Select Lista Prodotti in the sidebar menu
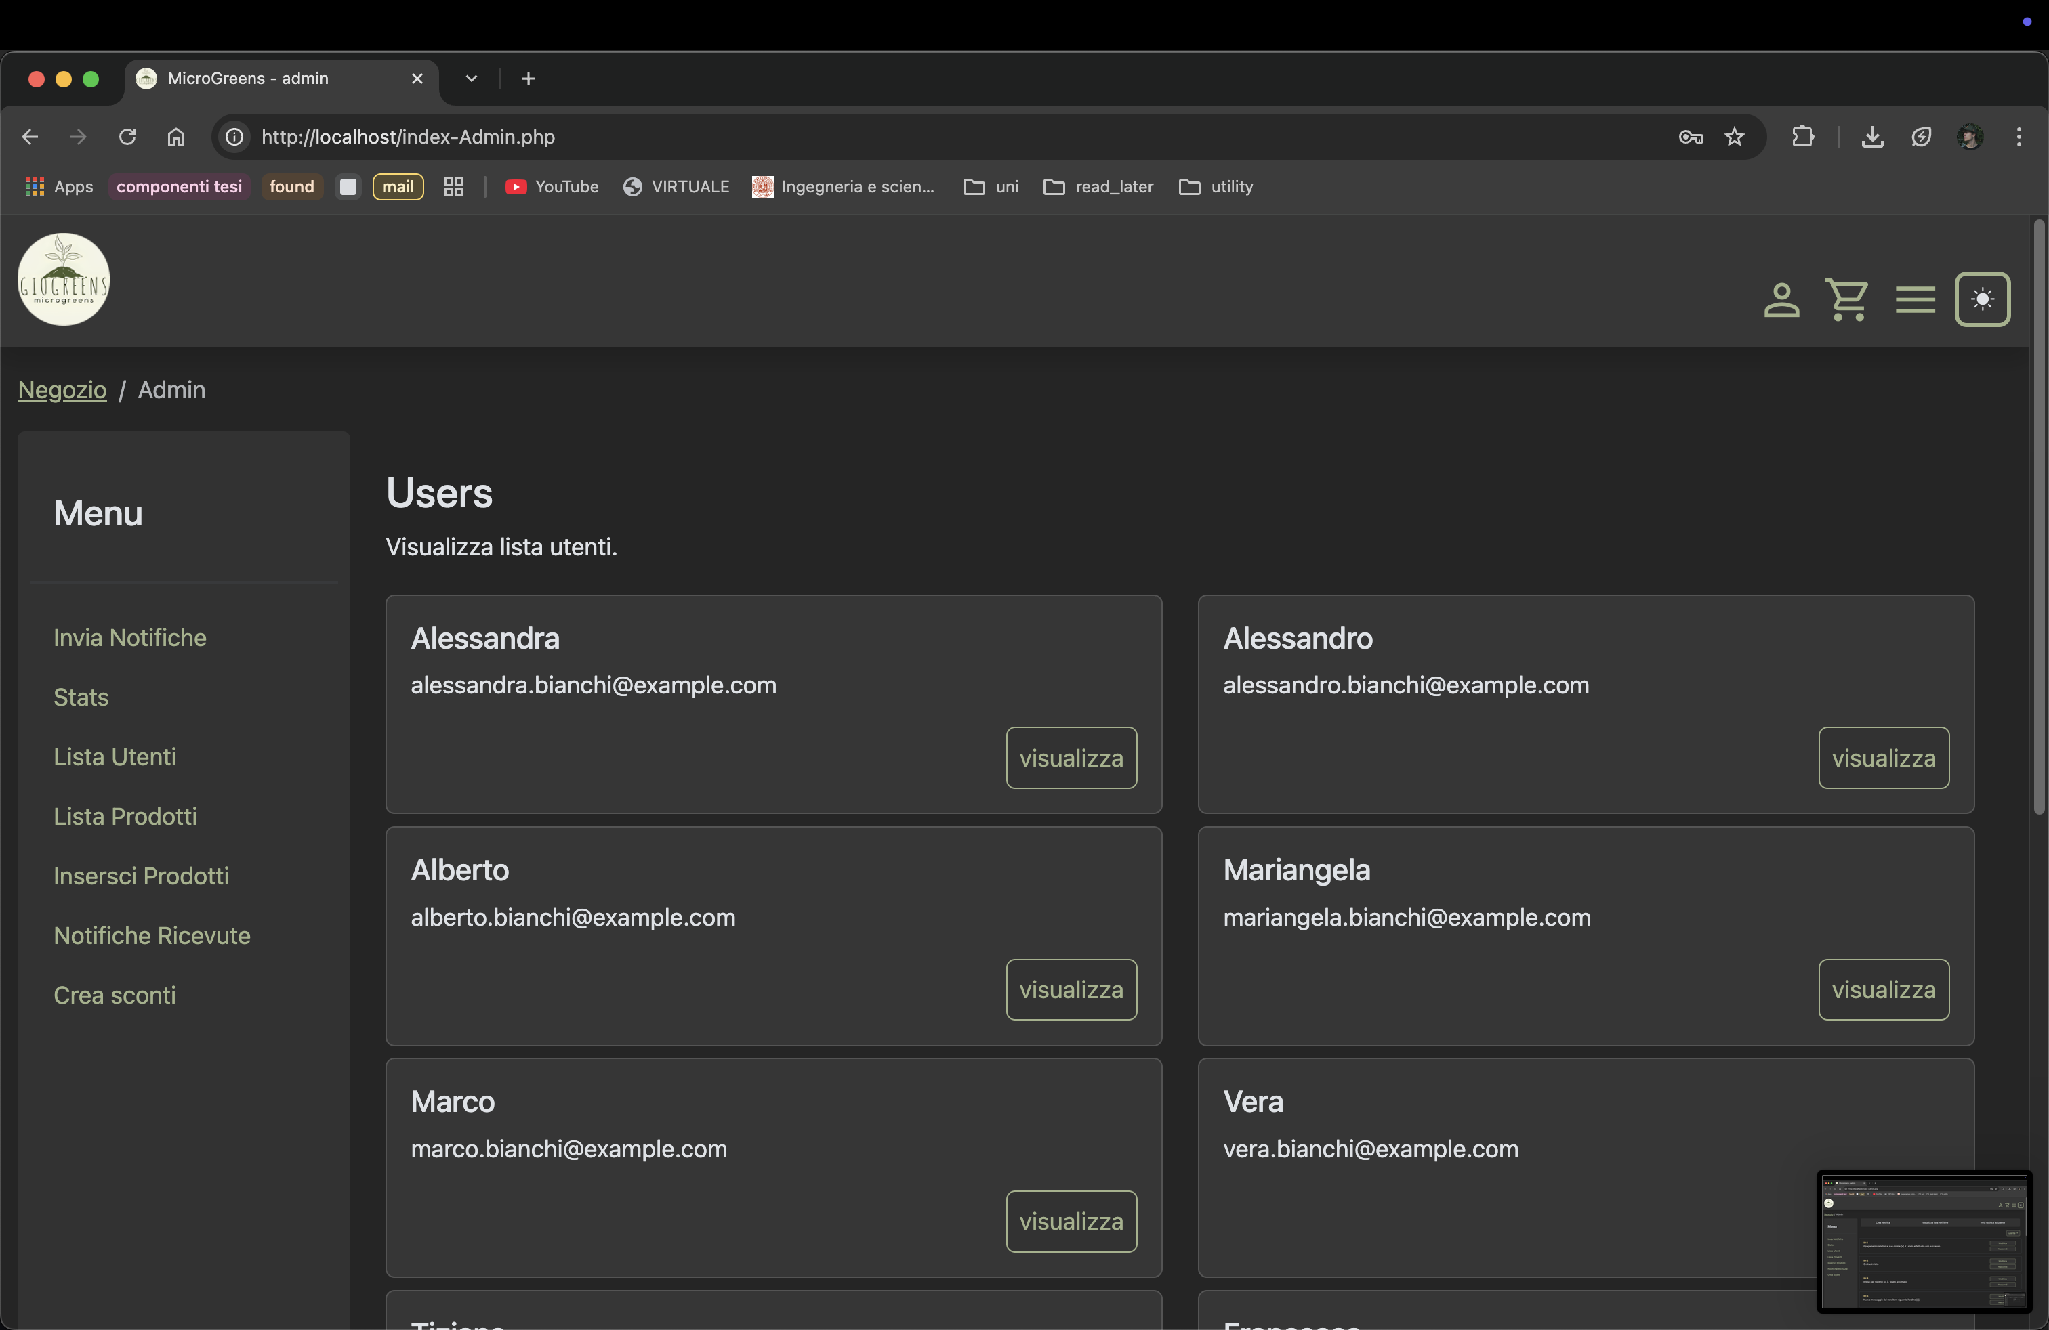The width and height of the screenshot is (2049, 1330). point(125,815)
